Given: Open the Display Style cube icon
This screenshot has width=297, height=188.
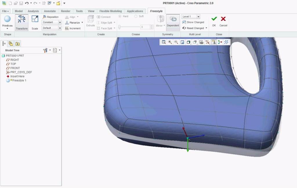Looking at the screenshot, I should (189, 42).
